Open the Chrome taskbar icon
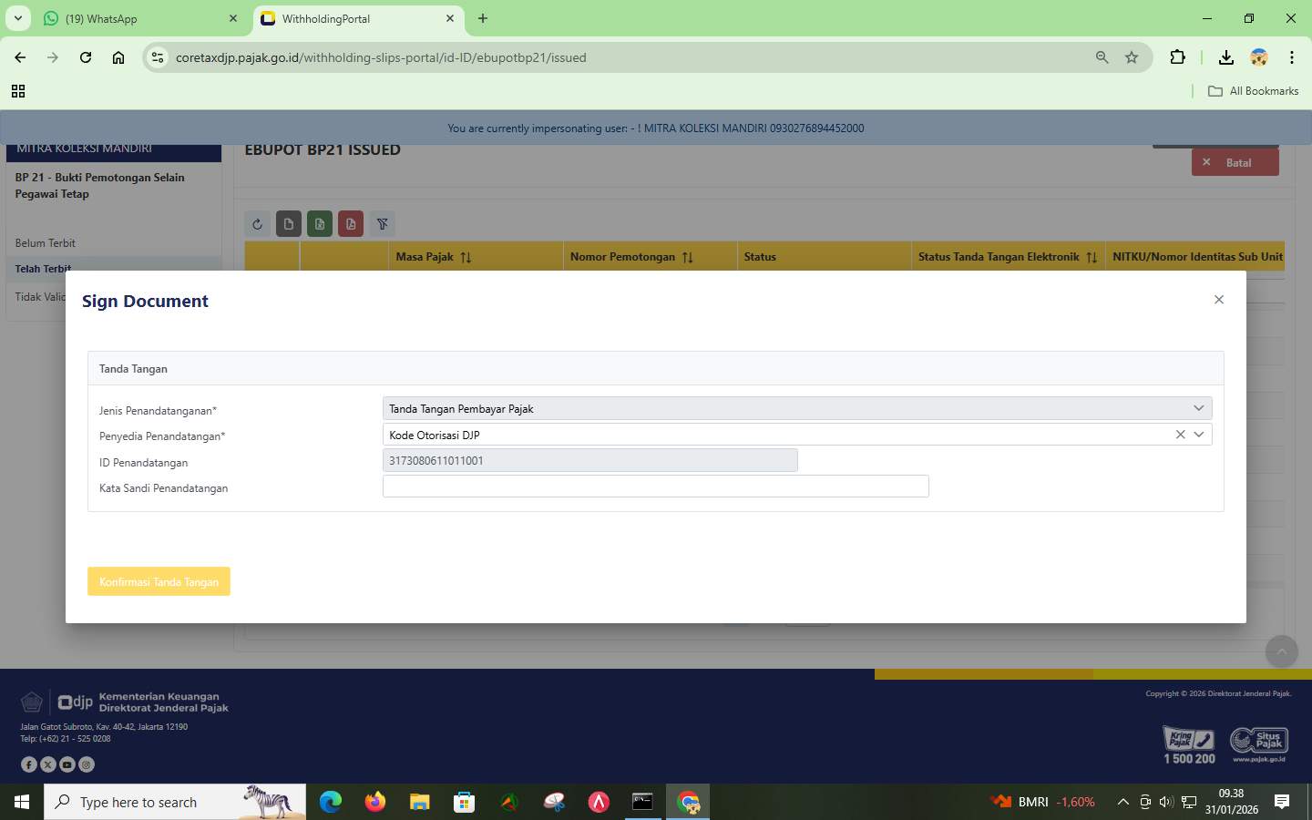1312x820 pixels. (688, 802)
